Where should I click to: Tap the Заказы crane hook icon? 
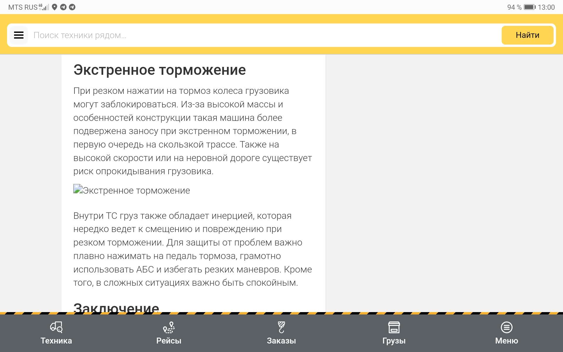tap(281, 327)
